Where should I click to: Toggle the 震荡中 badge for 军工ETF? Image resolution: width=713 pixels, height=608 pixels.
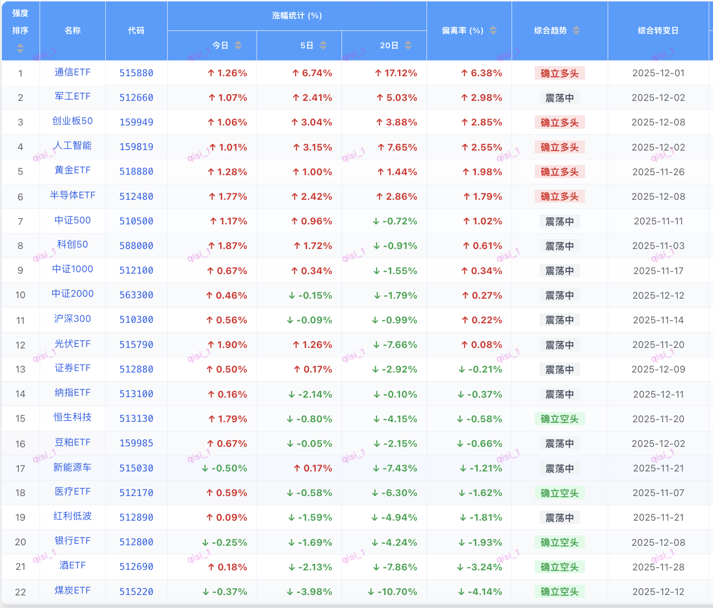[x=559, y=97]
